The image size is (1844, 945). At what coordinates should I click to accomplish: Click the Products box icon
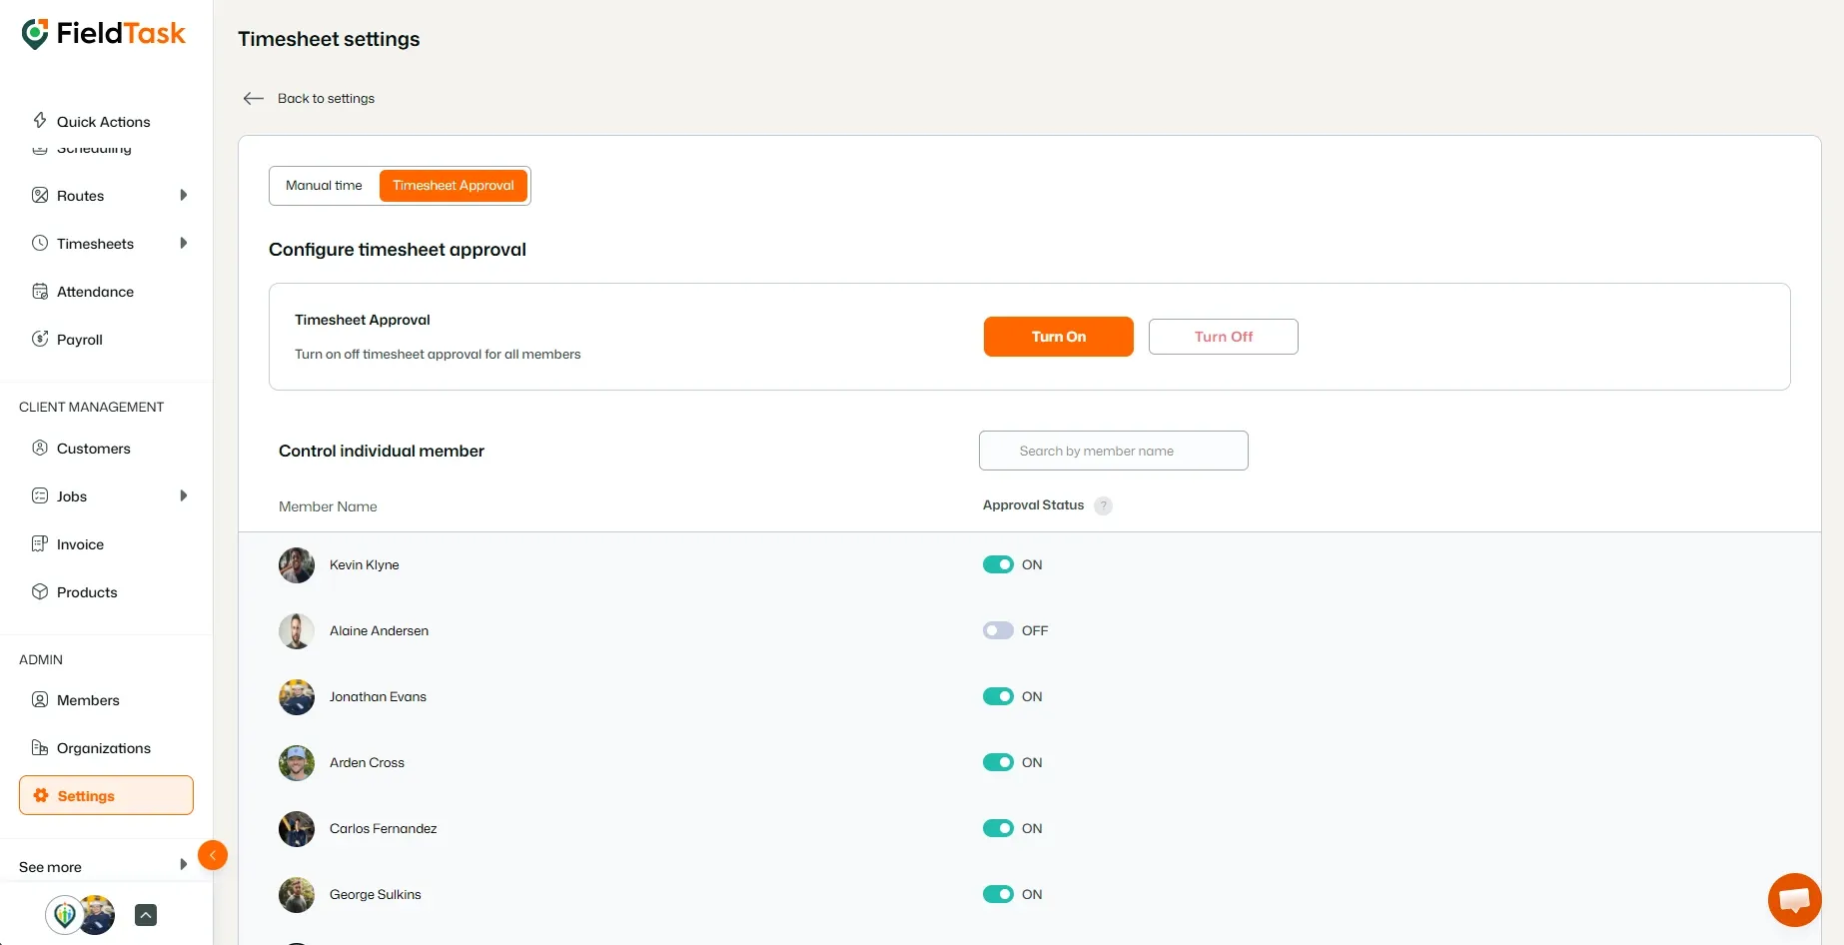coord(40,591)
